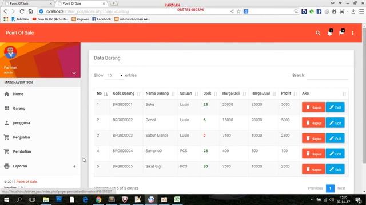The height and width of the screenshot is (205, 366).
Task: Click Parman's profile avatar picture
Action: 10,52
